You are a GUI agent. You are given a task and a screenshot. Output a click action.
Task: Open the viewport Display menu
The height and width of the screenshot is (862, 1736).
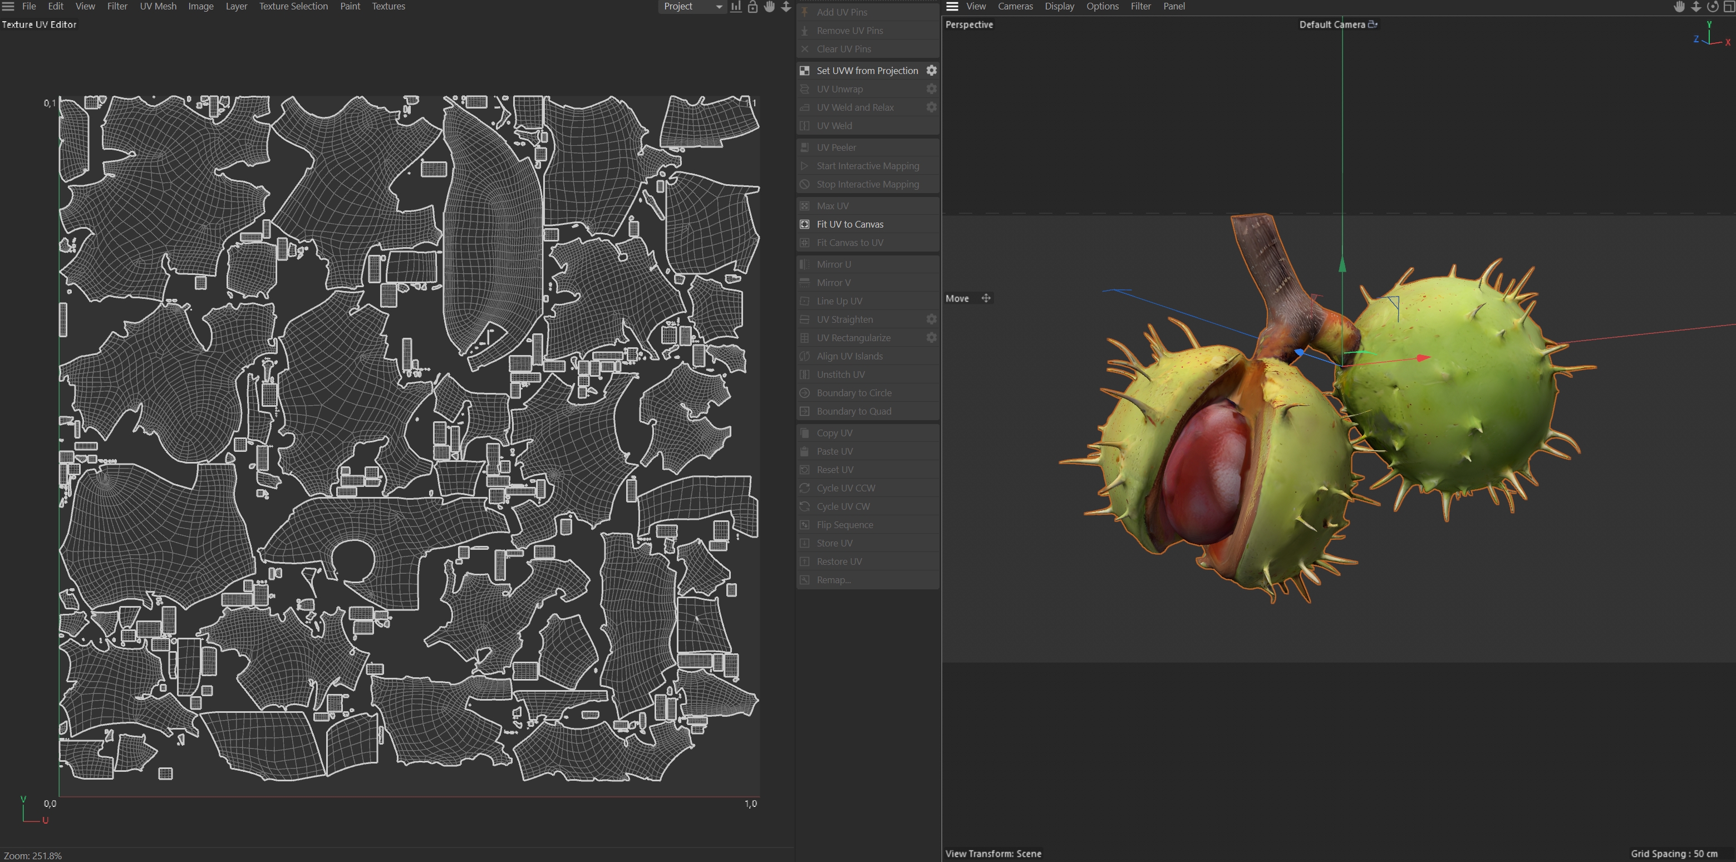(1059, 6)
